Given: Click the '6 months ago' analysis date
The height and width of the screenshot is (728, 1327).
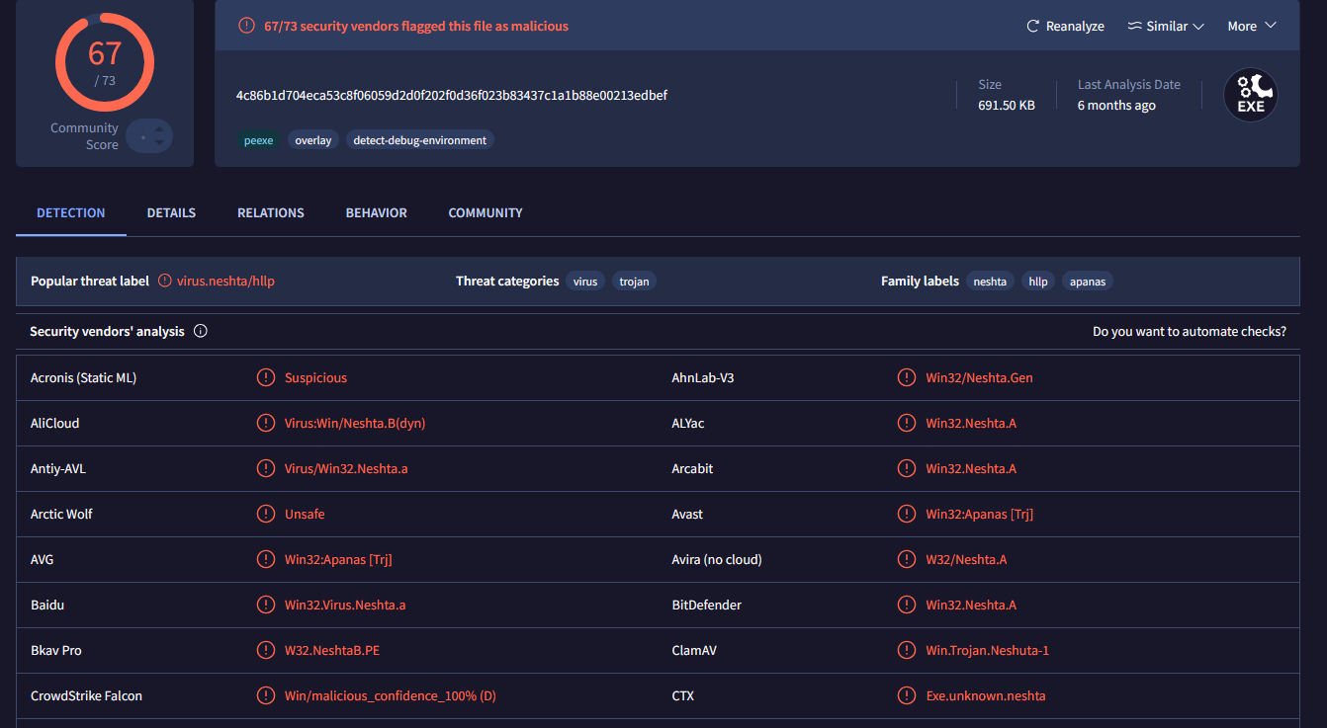Looking at the screenshot, I should [x=1116, y=106].
